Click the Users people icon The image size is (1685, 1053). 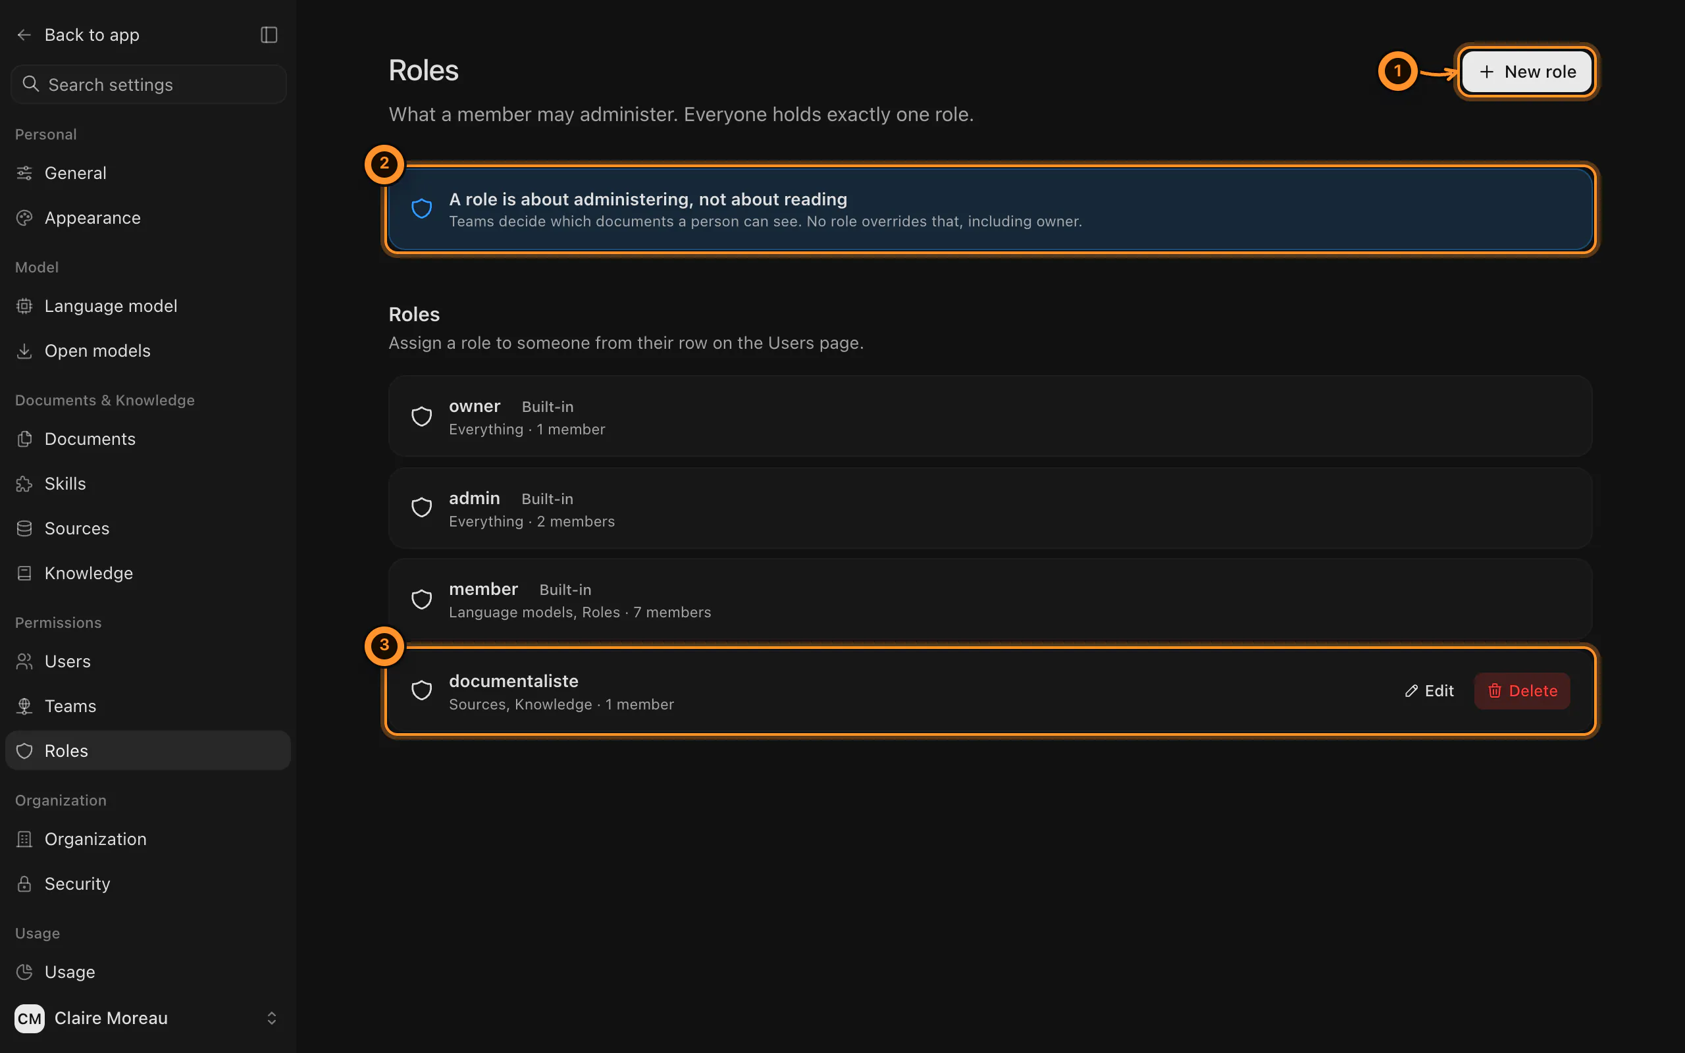click(24, 661)
